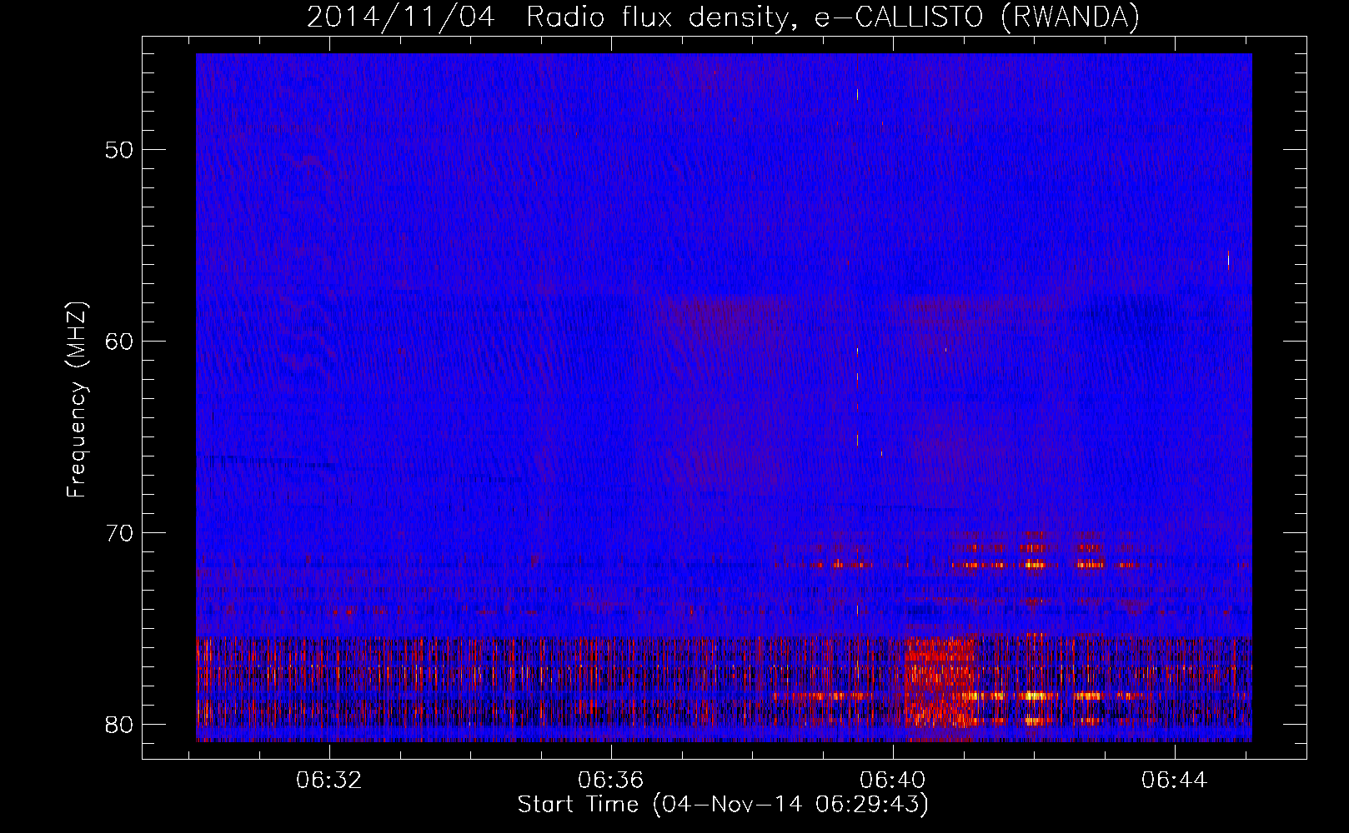Click the 80 frequency tick label
1349x833 pixels.
120,725
